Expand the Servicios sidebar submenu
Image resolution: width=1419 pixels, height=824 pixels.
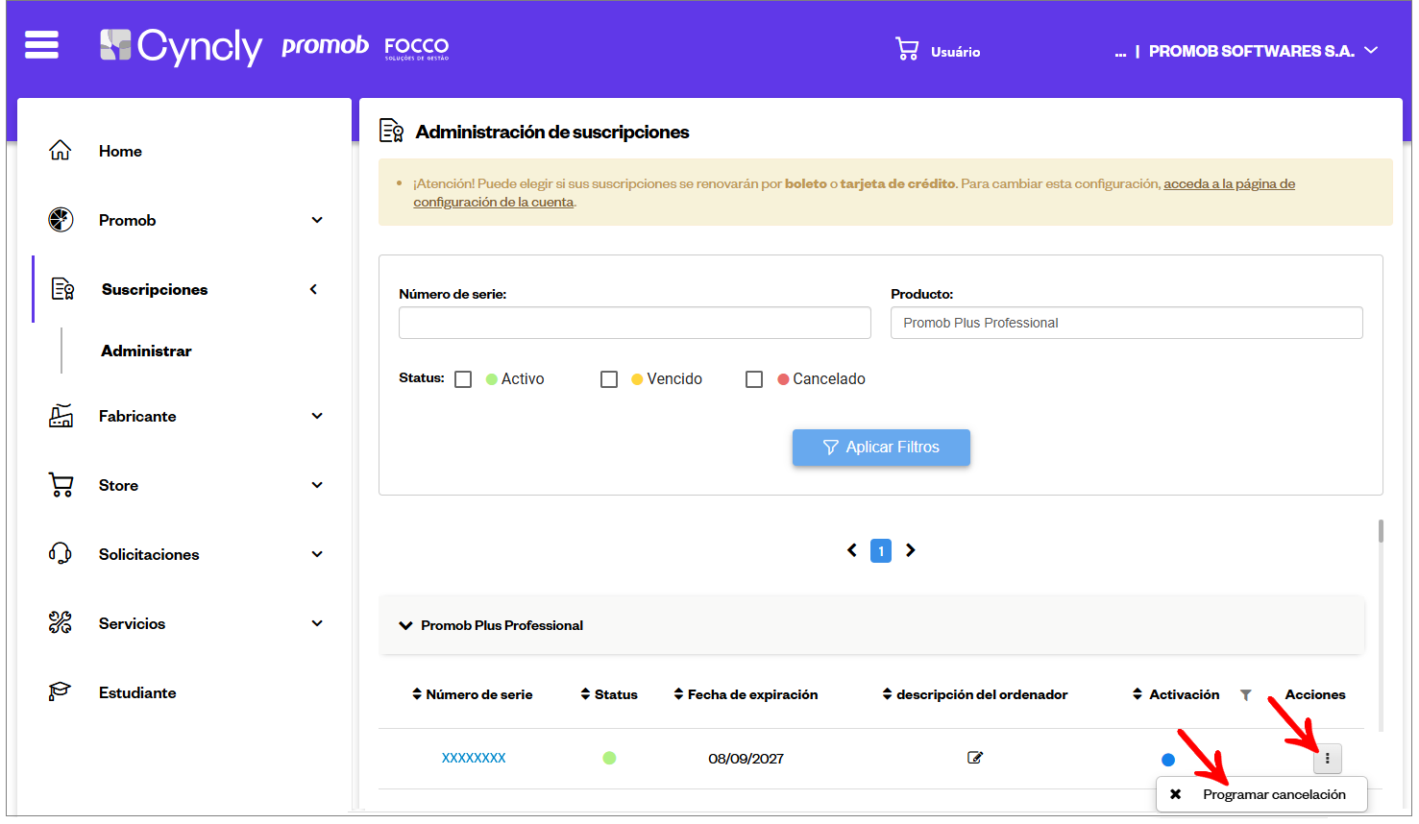[x=317, y=623]
